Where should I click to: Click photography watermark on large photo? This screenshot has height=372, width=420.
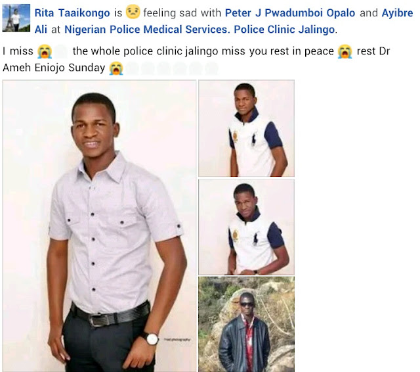tap(177, 340)
